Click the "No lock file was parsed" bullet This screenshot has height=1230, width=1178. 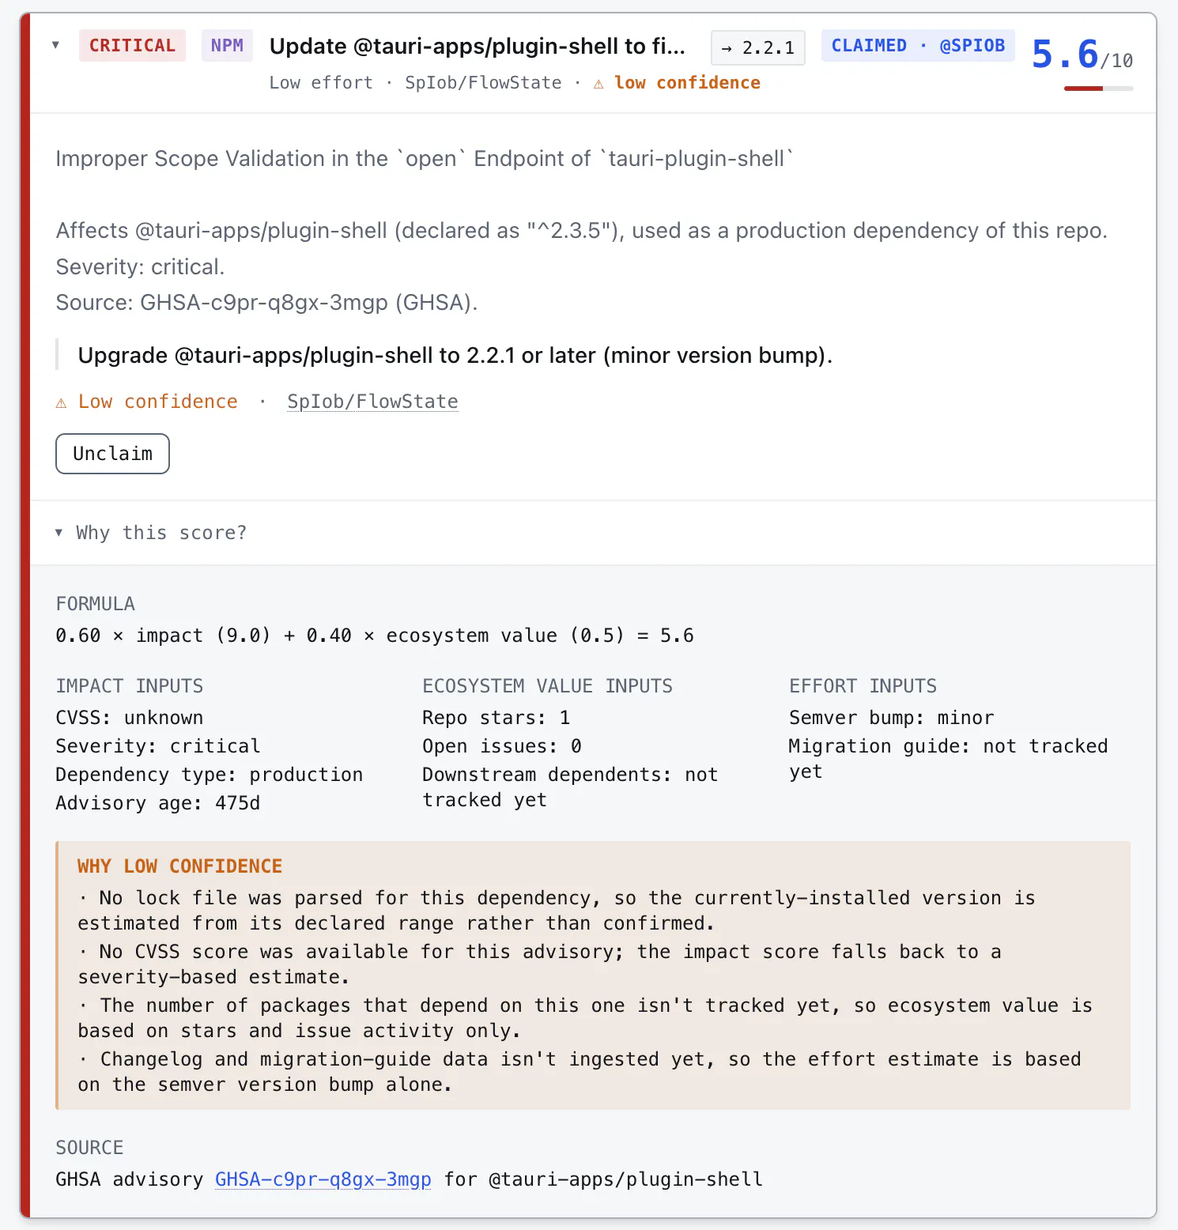557,911
